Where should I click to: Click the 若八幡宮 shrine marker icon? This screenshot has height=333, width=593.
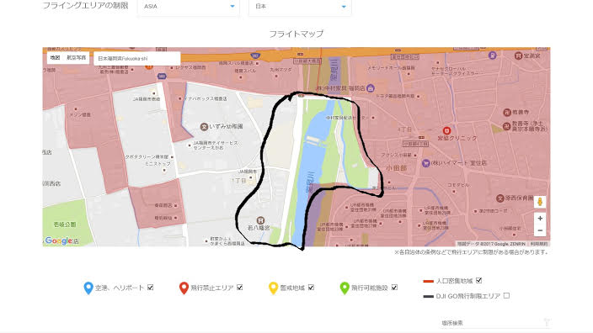pyautogui.click(x=260, y=220)
